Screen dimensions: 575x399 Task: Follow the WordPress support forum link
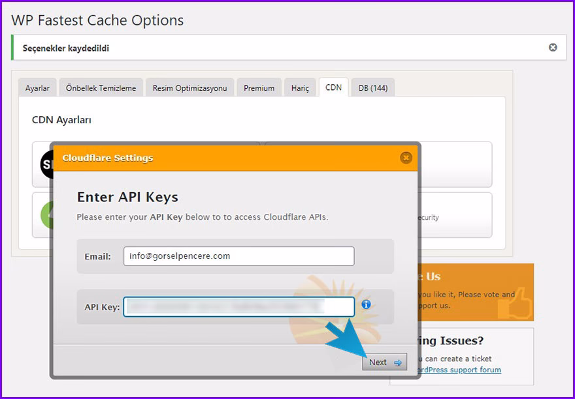tap(459, 370)
